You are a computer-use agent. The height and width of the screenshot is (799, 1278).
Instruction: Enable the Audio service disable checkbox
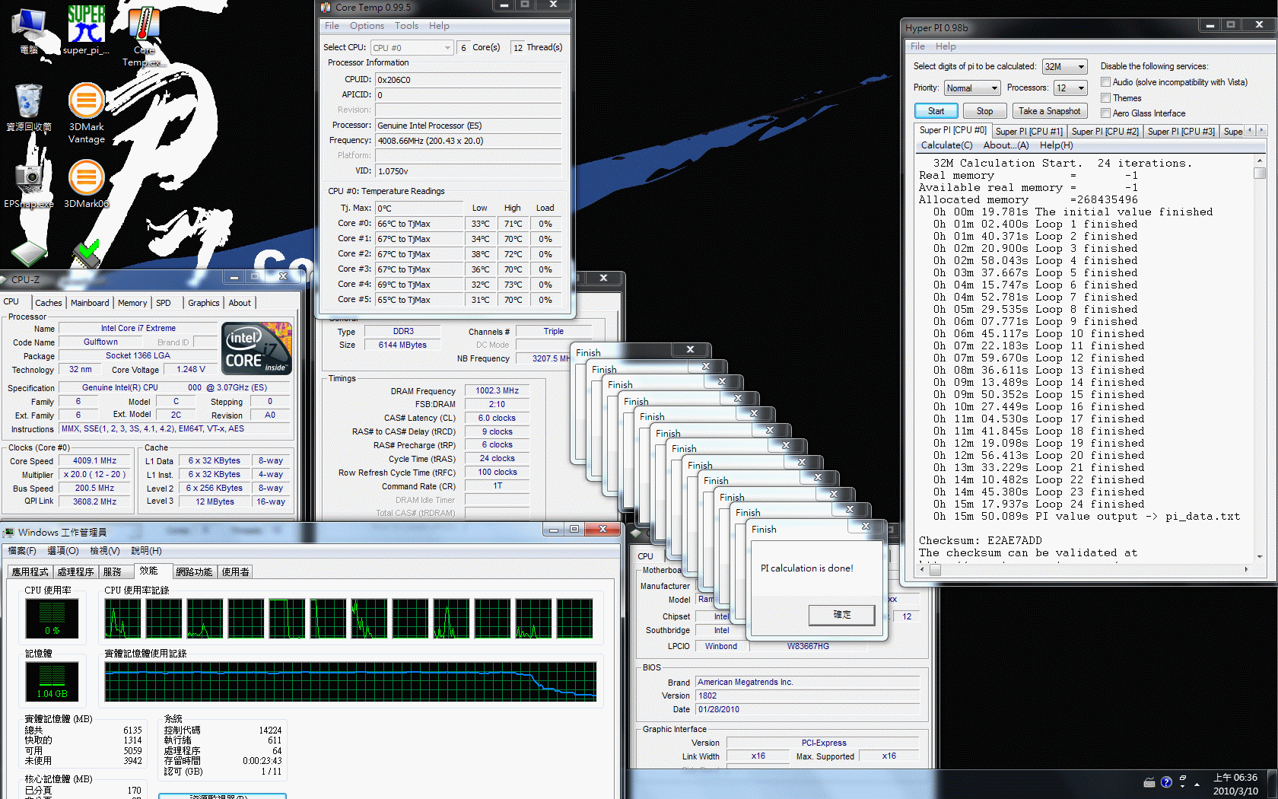pyautogui.click(x=1106, y=82)
